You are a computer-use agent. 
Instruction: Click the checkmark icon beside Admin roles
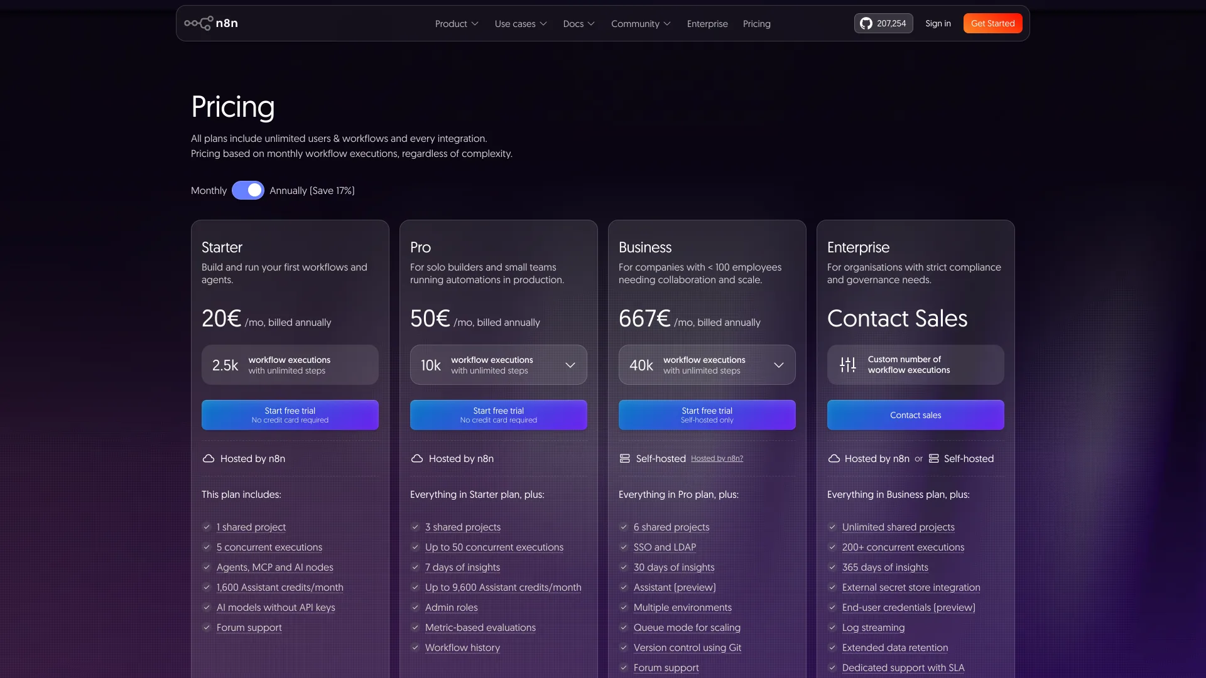(415, 608)
